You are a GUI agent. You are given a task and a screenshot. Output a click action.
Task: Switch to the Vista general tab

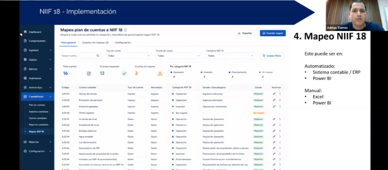point(68,42)
